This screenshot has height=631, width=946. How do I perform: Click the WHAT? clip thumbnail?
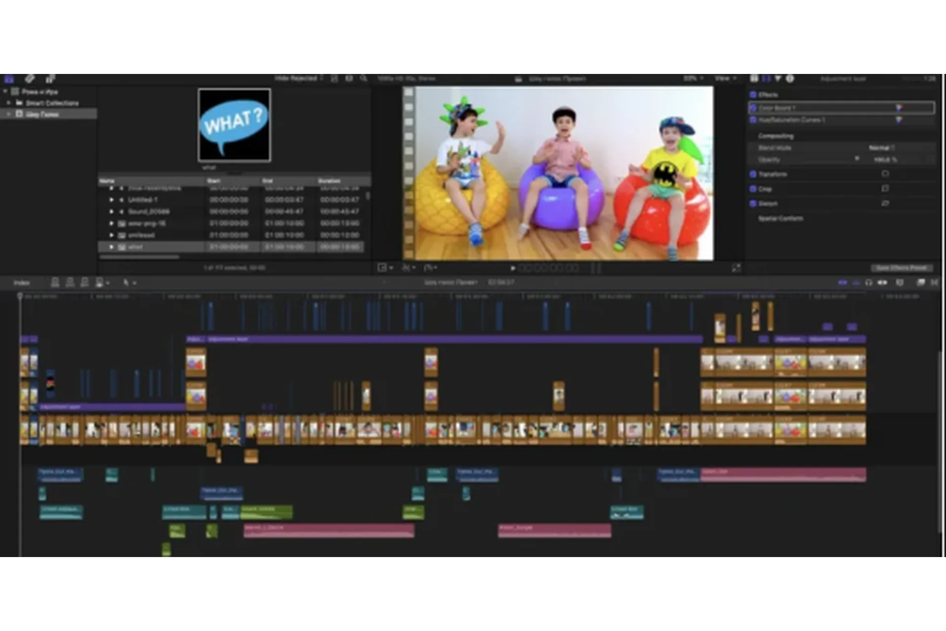click(234, 125)
